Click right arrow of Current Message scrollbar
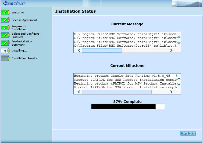The image size is (203, 143). [171, 50]
